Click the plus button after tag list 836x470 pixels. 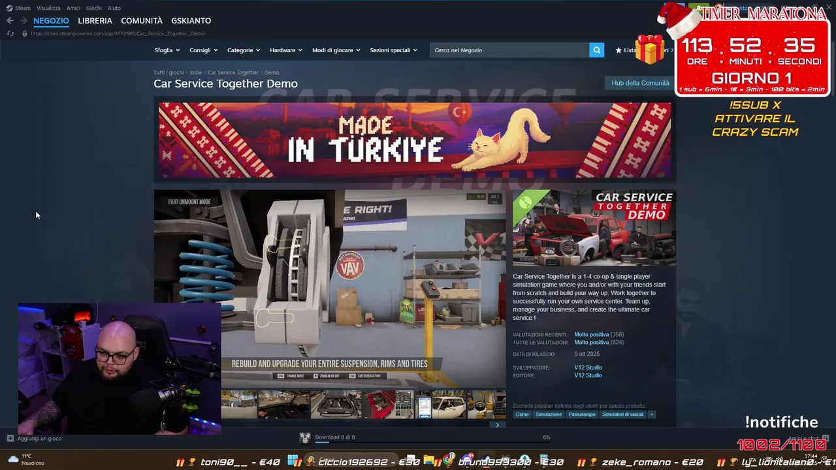(x=651, y=415)
